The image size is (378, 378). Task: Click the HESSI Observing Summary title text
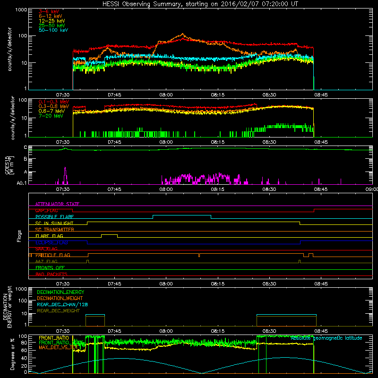coord(200,4)
